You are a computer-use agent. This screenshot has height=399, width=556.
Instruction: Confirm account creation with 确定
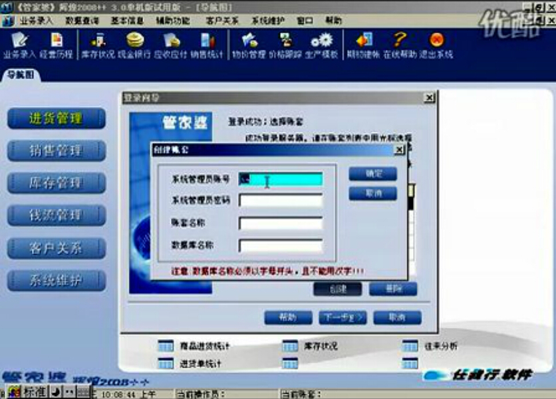(x=372, y=174)
